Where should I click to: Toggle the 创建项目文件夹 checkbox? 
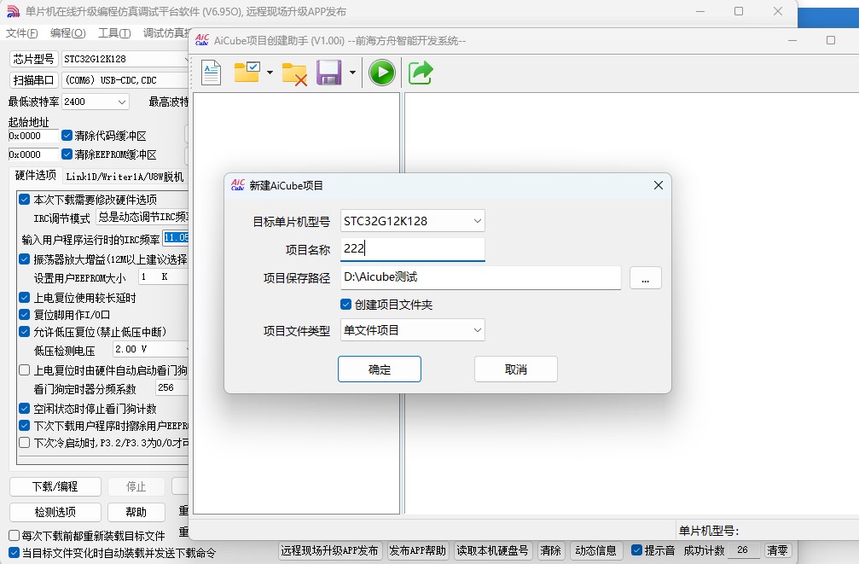tap(345, 305)
